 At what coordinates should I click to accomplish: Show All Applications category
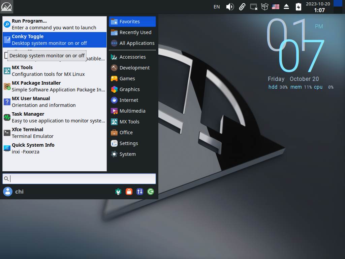click(132, 43)
